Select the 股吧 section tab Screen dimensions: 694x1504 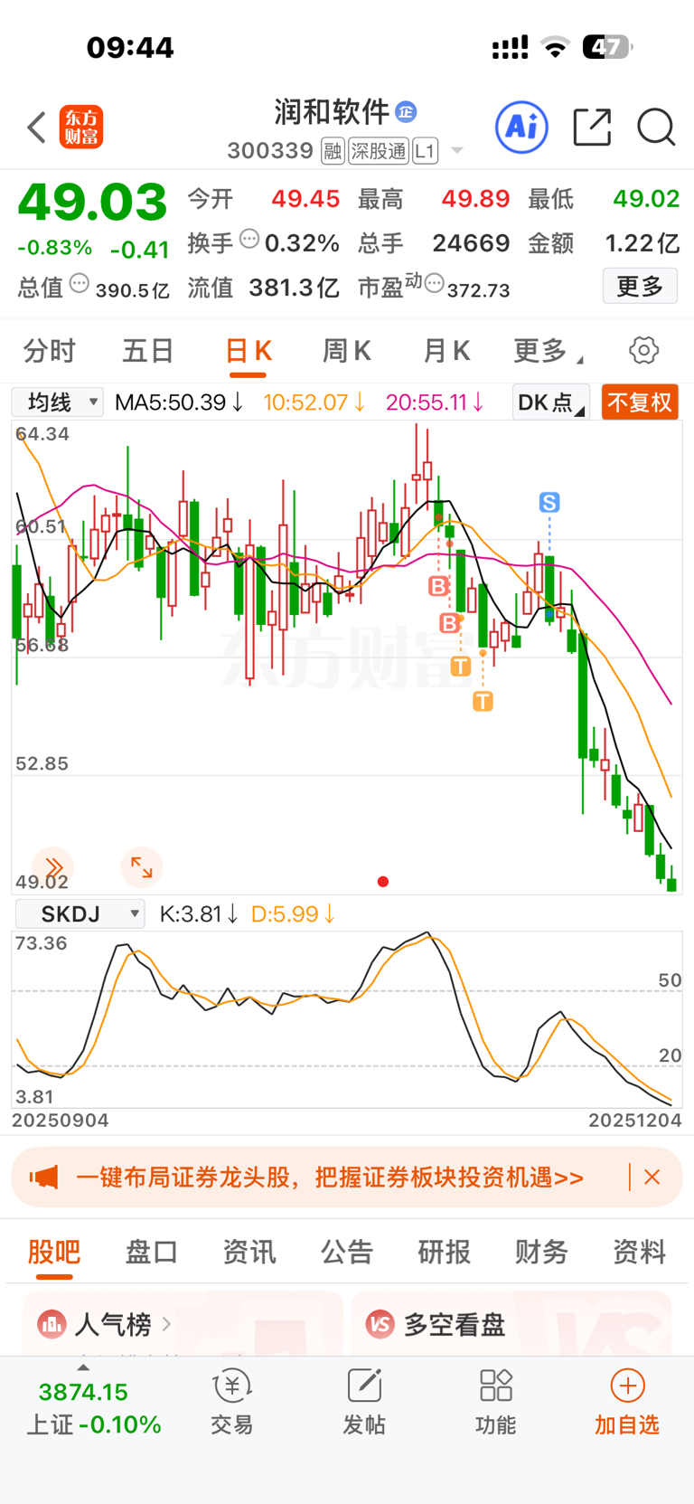54,1252
